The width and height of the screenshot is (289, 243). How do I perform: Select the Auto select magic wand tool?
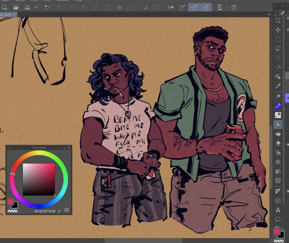278,96
